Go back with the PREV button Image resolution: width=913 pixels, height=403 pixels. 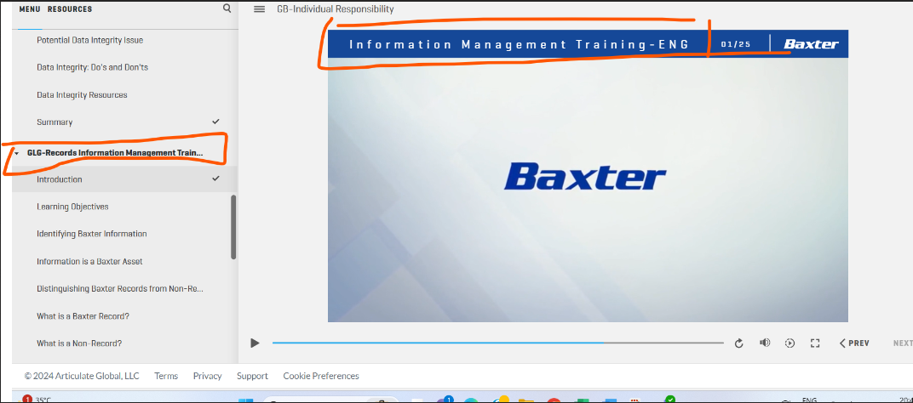click(x=855, y=343)
